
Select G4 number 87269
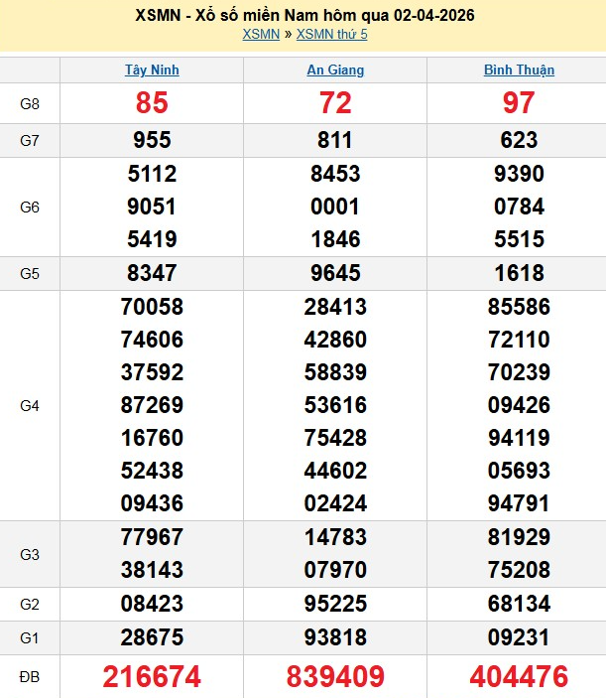tap(152, 405)
